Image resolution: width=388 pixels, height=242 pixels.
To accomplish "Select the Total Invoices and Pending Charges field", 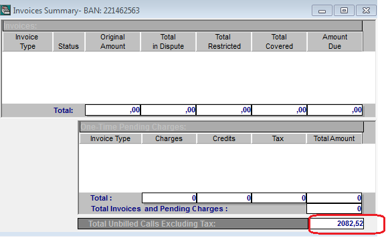I will click(x=334, y=209).
